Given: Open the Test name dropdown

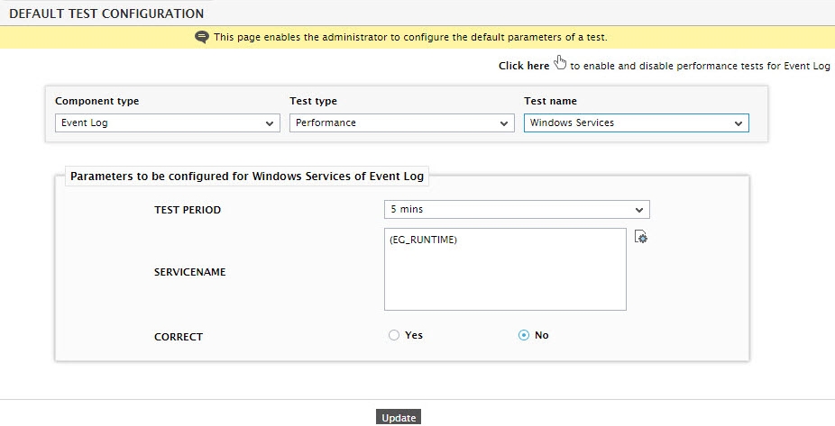Looking at the screenshot, I should [x=637, y=122].
